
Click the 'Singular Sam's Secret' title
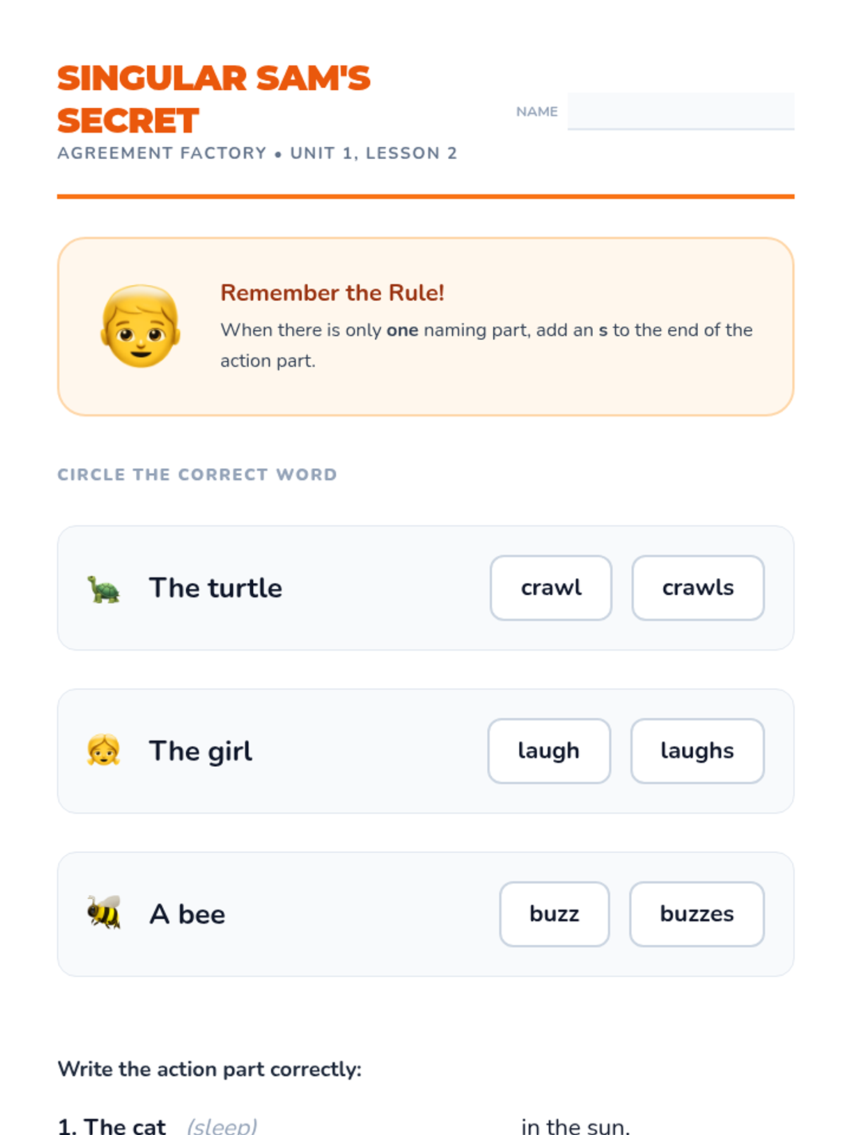[213, 99]
